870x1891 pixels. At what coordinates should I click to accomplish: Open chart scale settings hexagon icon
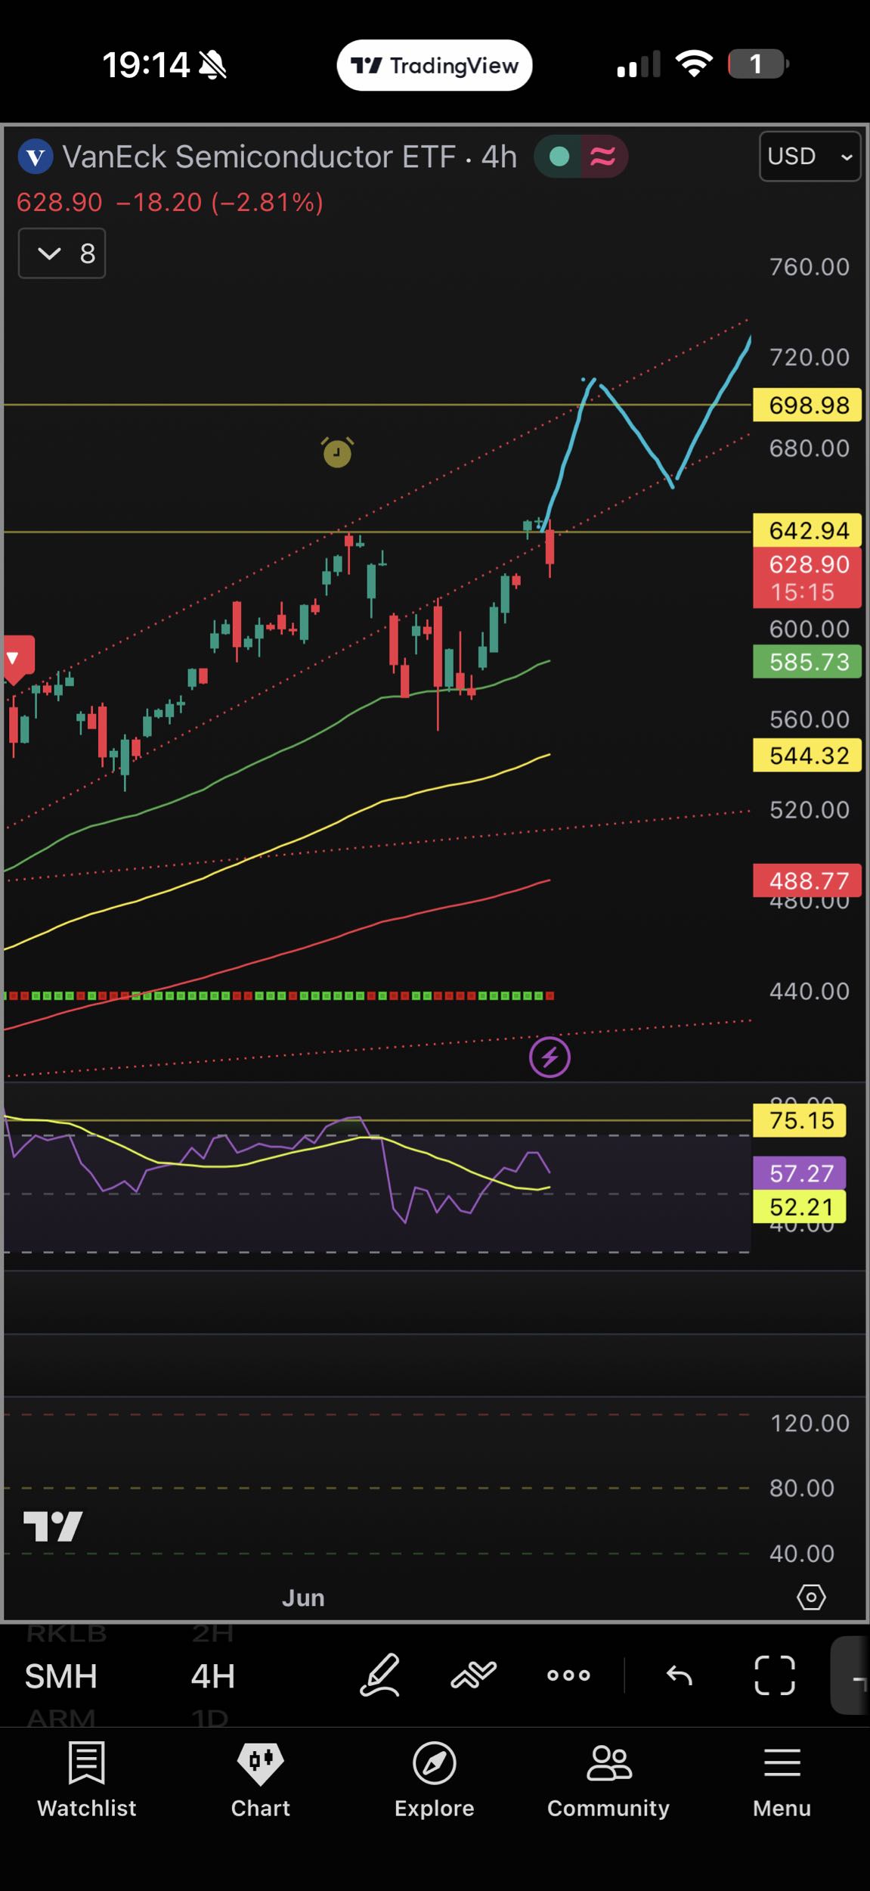tap(811, 1598)
